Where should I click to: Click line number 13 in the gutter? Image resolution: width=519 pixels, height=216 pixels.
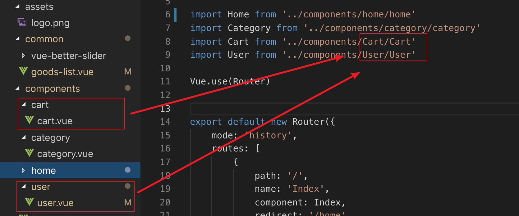[165, 109]
